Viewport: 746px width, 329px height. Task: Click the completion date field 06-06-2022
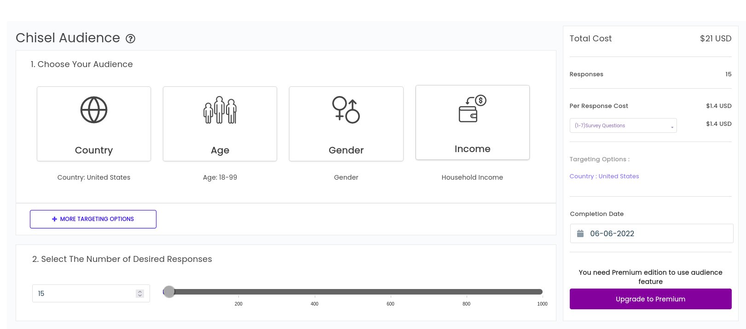(651, 233)
